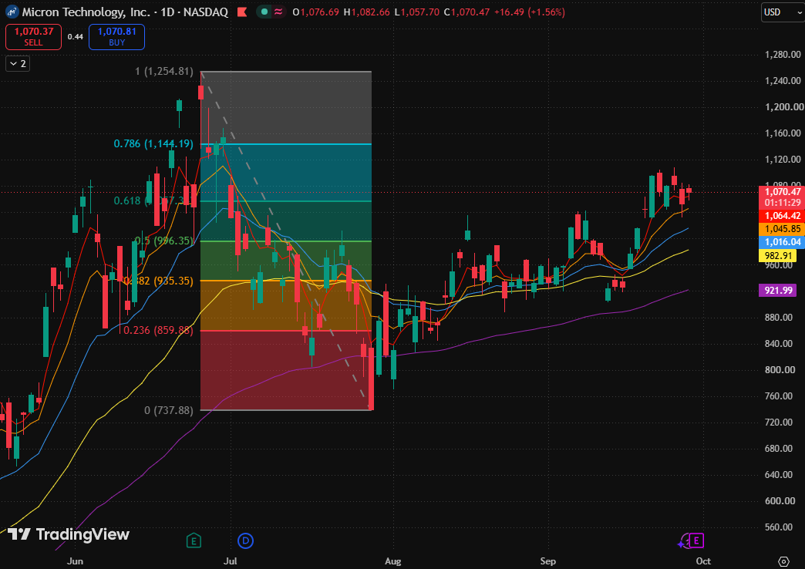This screenshot has width=805, height=569.
Task: Click the 1,200.00 price scale label
Action: [783, 107]
